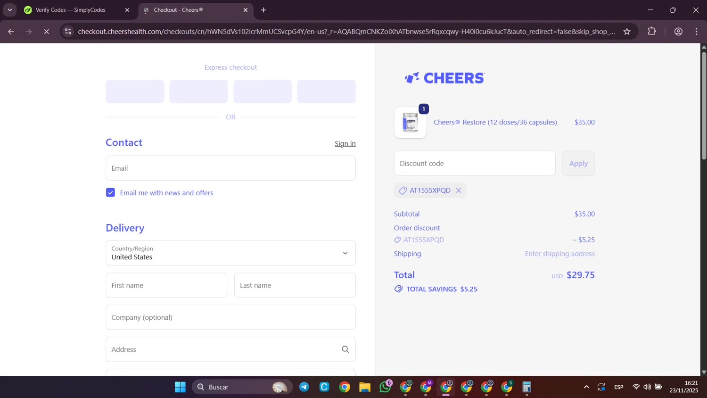Screen dimensions: 707x398
Task: Click the Cheers® Restore product name
Action: coord(495,122)
